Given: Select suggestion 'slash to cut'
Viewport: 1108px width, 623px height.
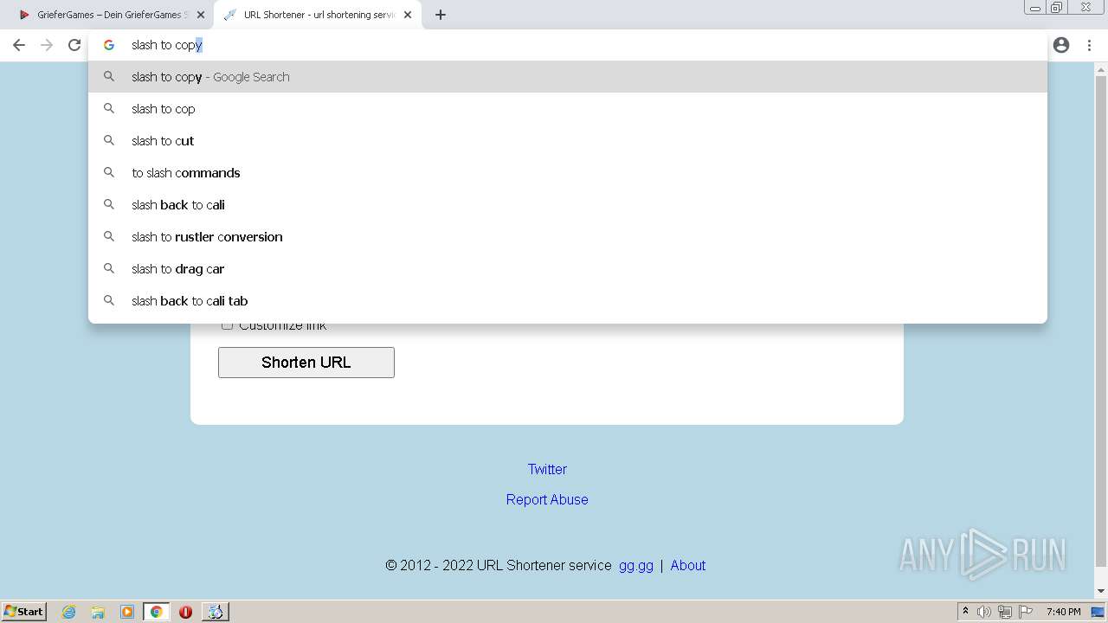Looking at the screenshot, I should [x=568, y=141].
